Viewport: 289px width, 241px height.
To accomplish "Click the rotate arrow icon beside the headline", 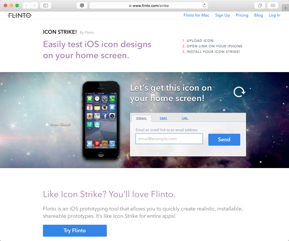I will coord(239,92).
